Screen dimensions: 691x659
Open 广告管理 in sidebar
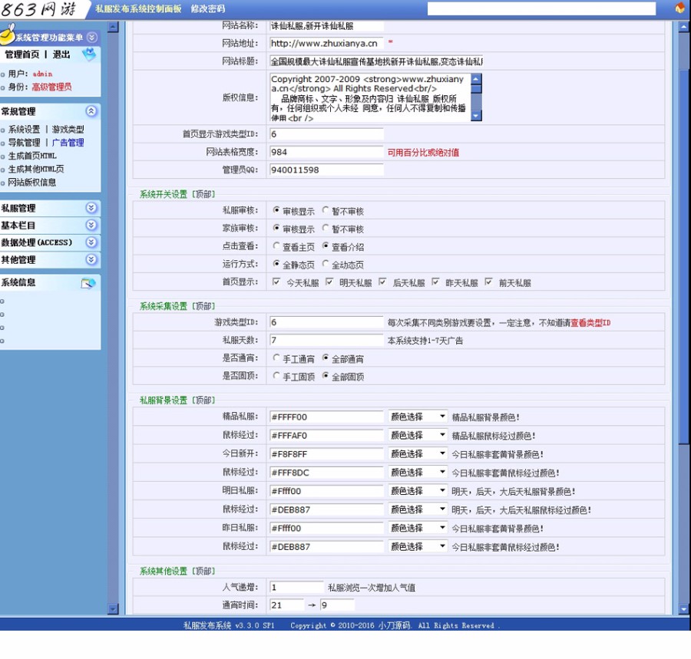coord(68,143)
